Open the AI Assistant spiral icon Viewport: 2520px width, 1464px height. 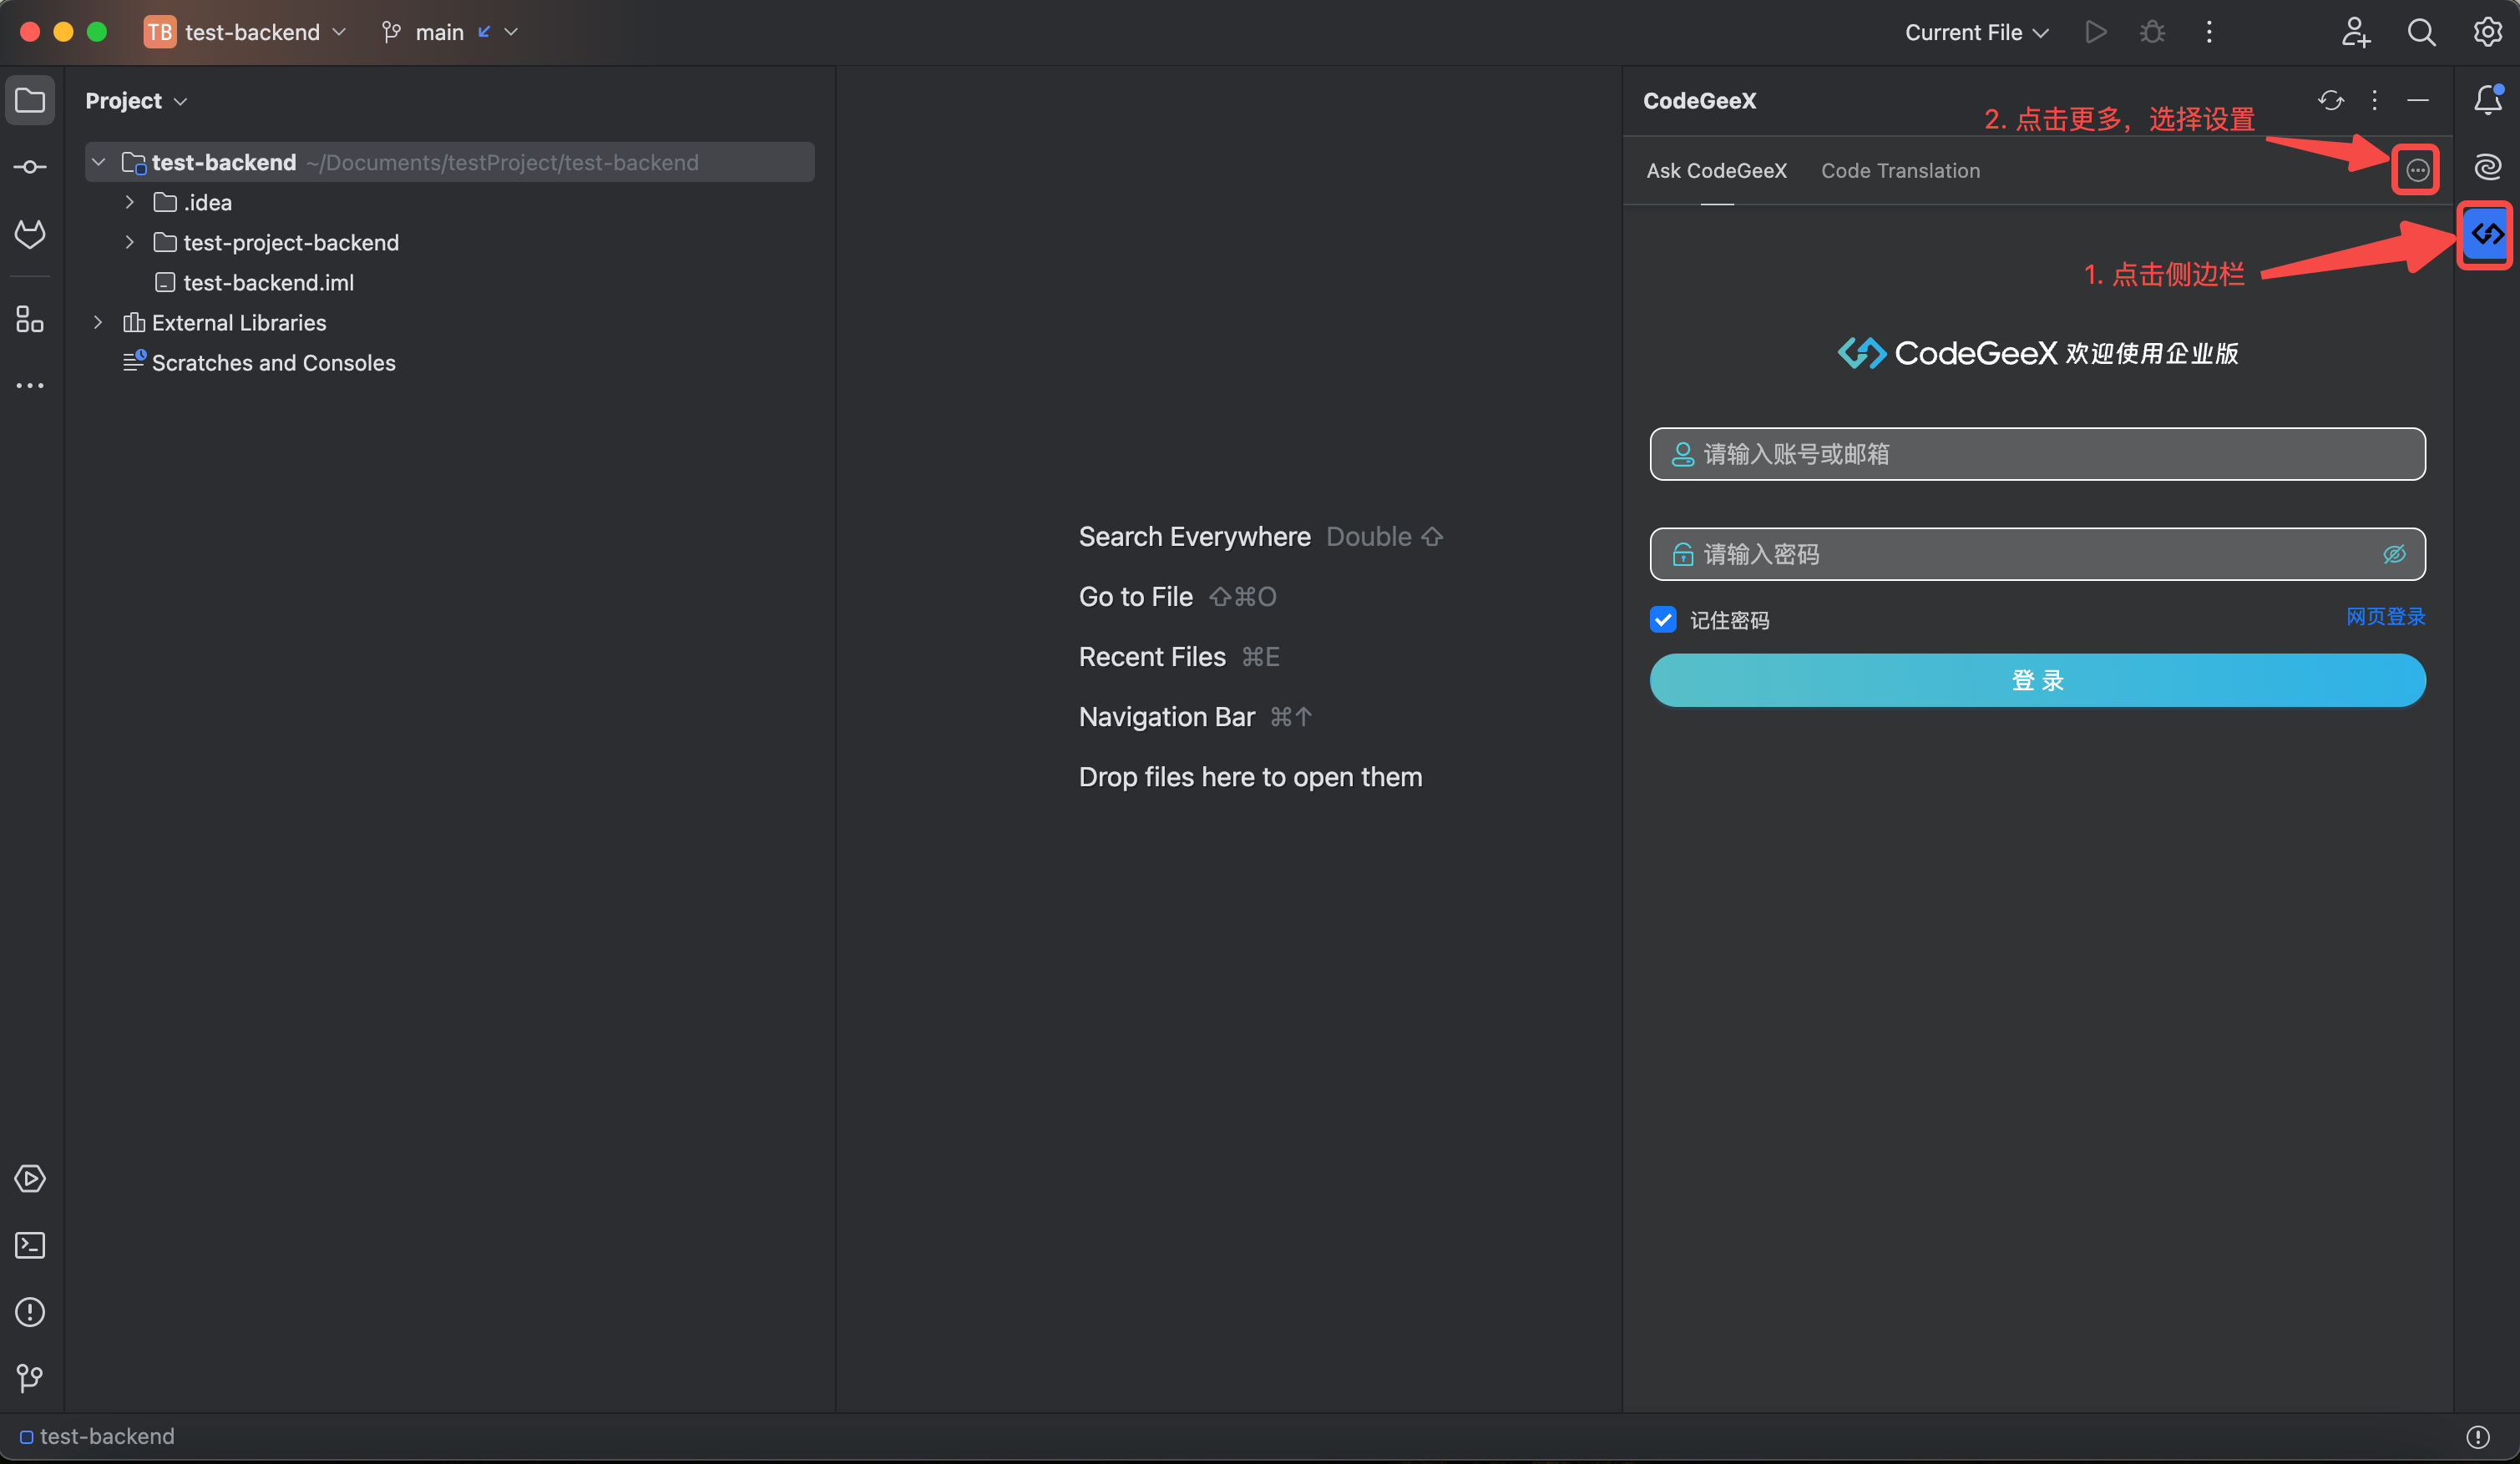coord(2488,166)
